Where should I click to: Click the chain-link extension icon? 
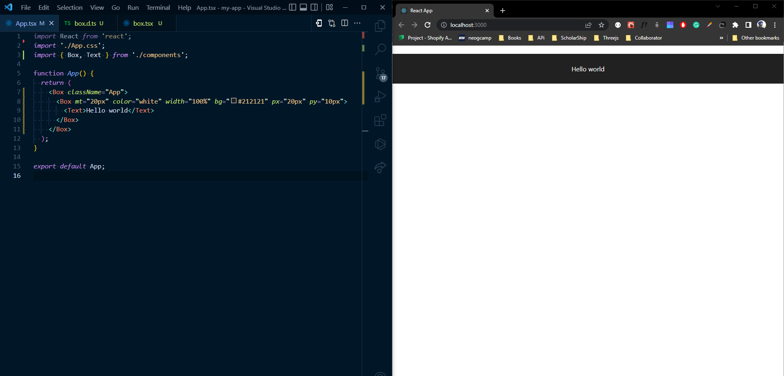tap(722, 25)
